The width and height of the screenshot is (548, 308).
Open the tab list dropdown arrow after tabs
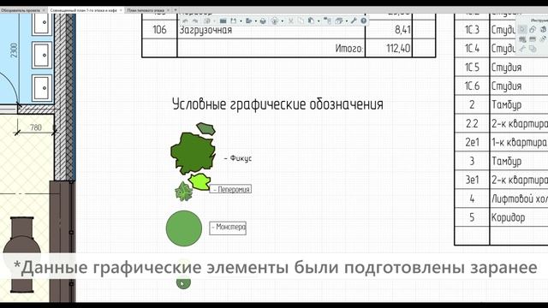pyautogui.click(x=176, y=10)
